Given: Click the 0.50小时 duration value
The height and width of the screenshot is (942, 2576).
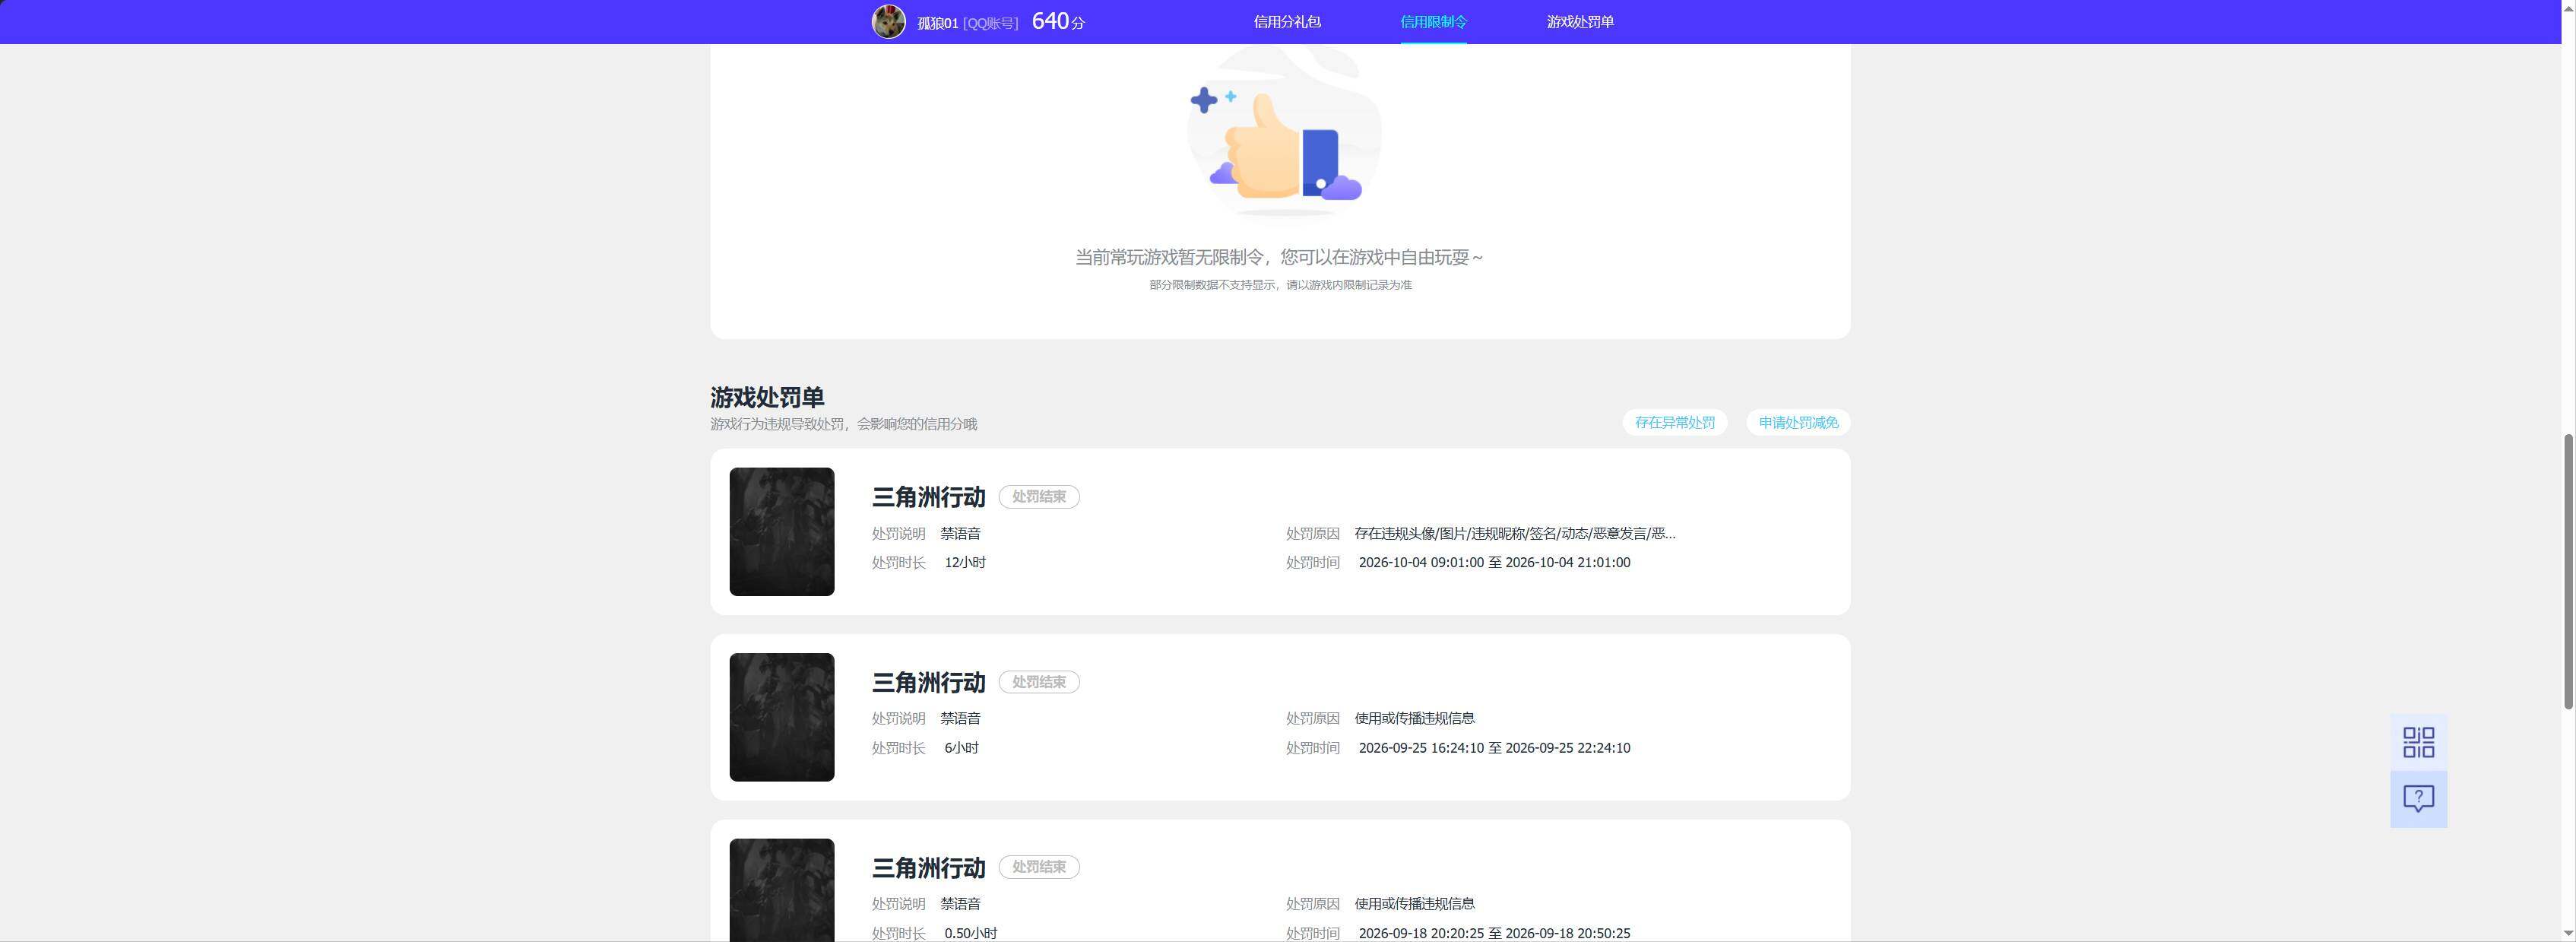Looking at the screenshot, I should click(970, 933).
